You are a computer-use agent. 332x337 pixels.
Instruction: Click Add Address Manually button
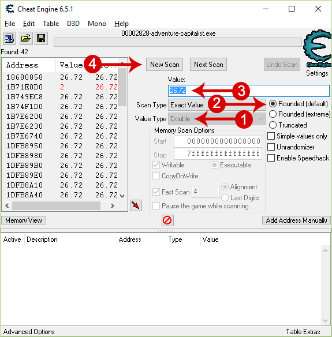(296, 220)
